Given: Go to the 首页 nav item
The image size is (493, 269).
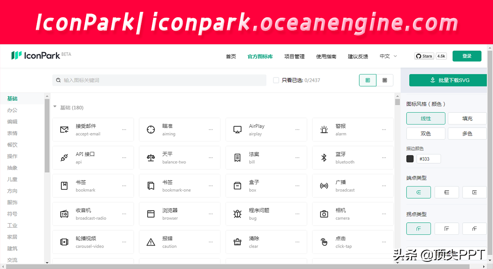Looking at the screenshot, I should click(231, 56).
